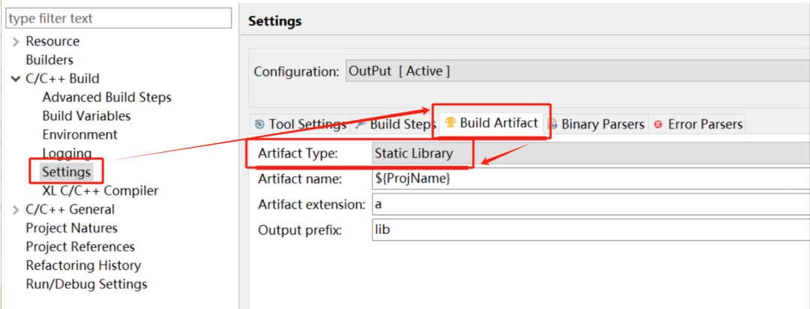810x309 pixels.
Task: Click the Artifact name field
Action: 591,178
